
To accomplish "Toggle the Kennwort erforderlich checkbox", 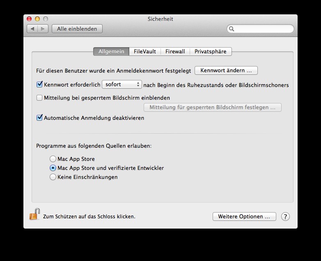I will tap(40, 85).
